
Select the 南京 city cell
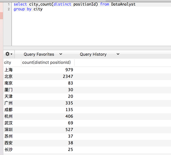click(9, 83)
